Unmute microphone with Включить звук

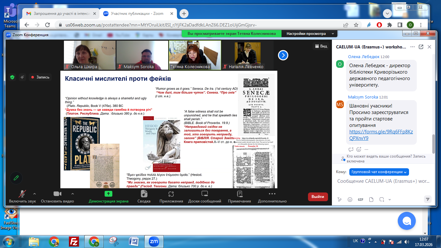pos(22,194)
